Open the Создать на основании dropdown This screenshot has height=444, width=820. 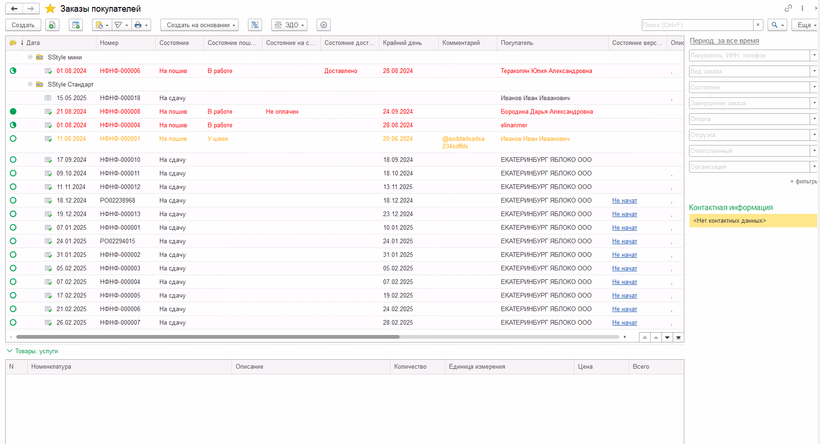[x=199, y=25]
